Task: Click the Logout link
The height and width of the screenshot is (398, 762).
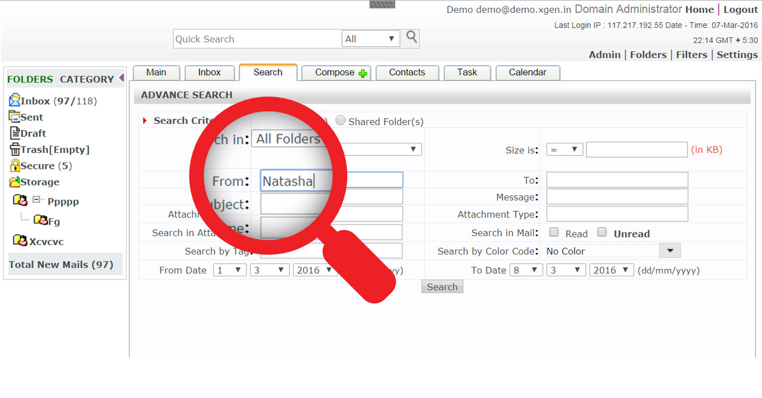Action: (740, 10)
